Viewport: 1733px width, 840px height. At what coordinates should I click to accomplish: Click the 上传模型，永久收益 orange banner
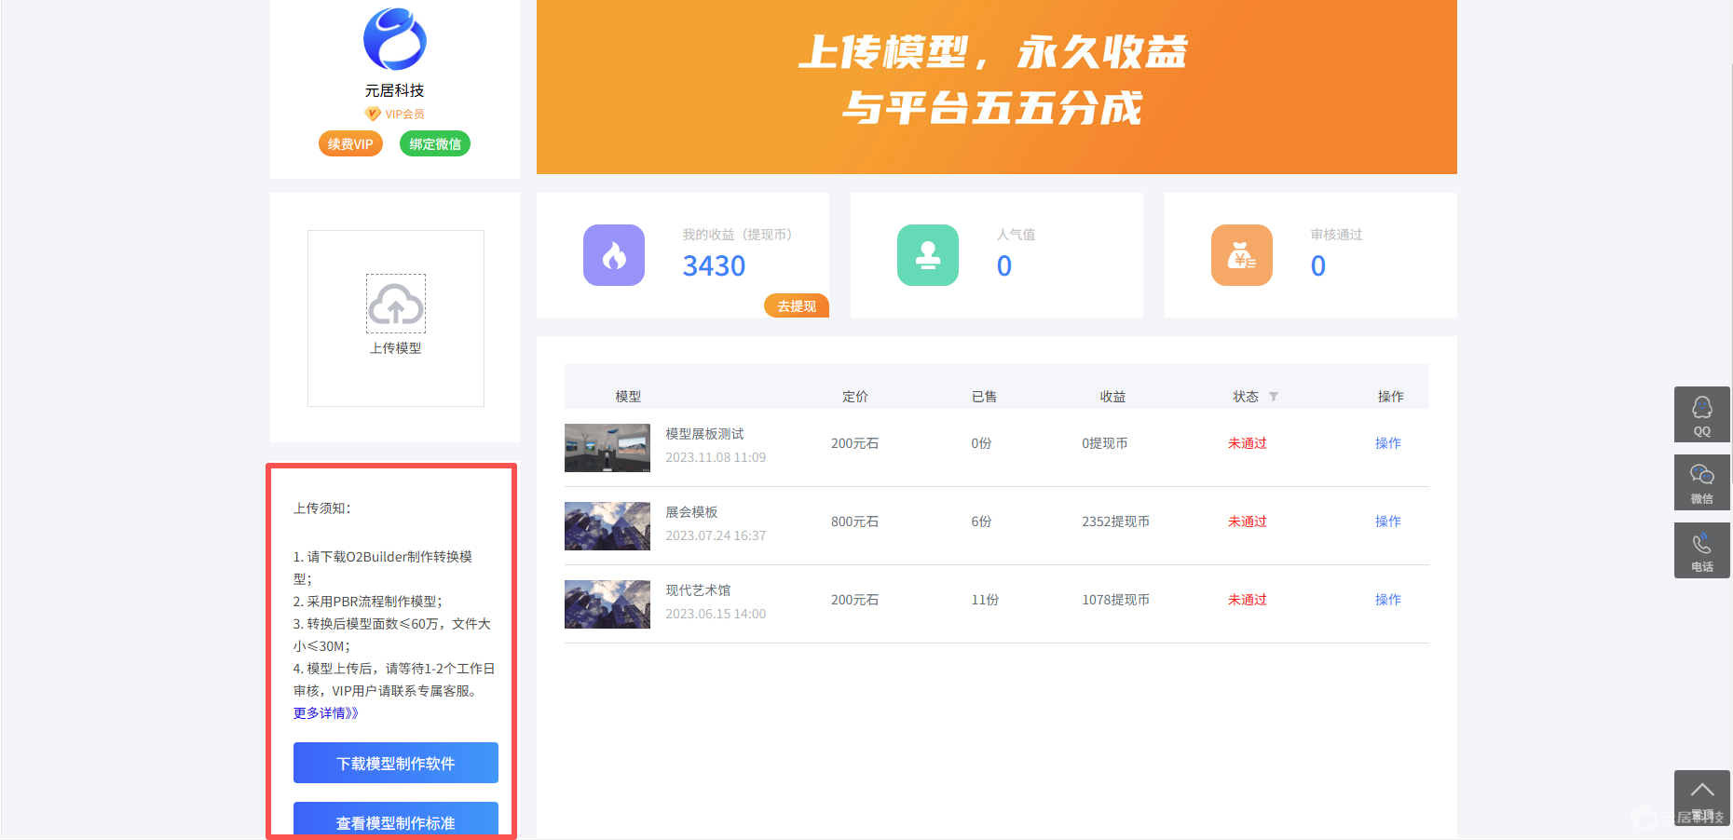997,87
